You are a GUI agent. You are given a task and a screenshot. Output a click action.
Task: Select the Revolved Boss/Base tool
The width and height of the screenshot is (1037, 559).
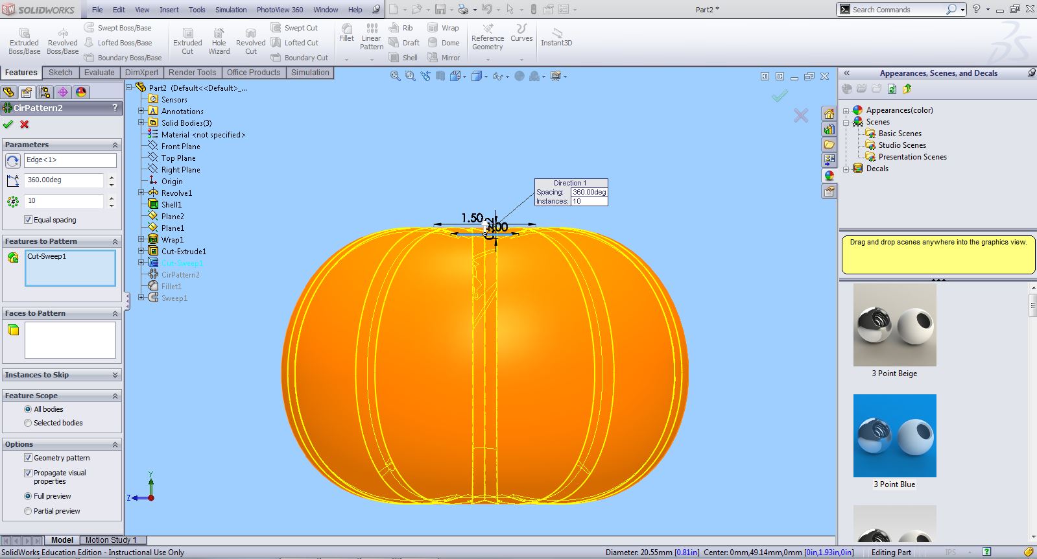[x=62, y=41]
